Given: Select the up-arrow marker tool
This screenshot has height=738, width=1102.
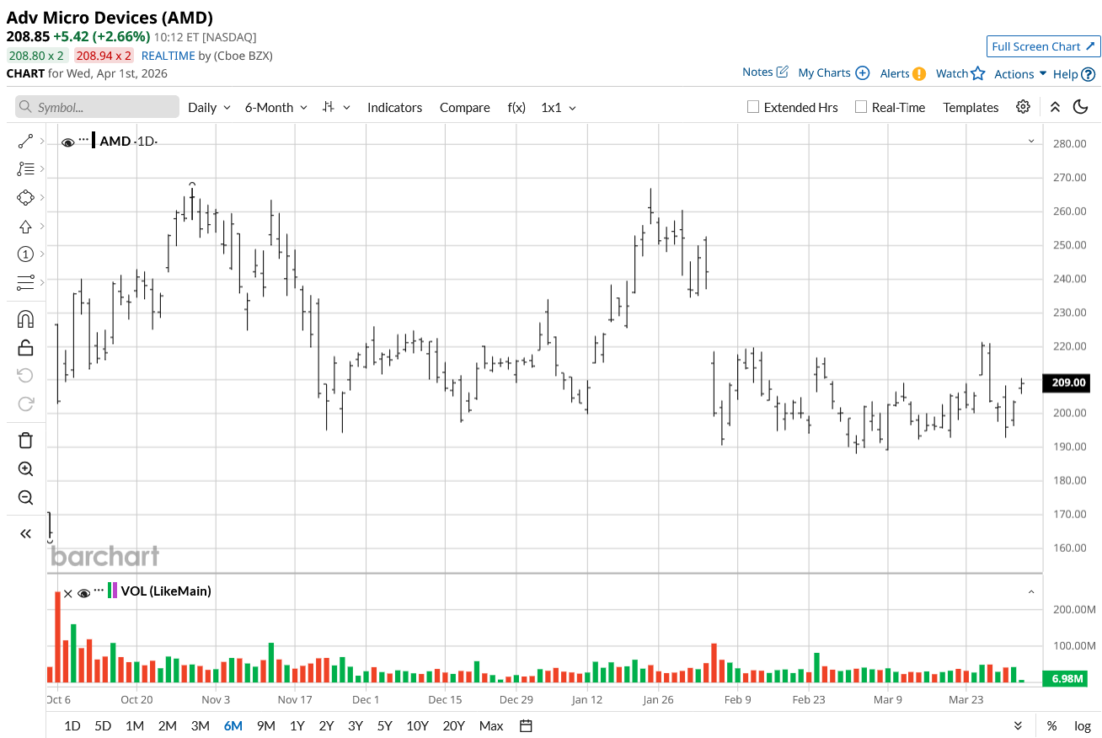Looking at the screenshot, I should click(x=25, y=226).
